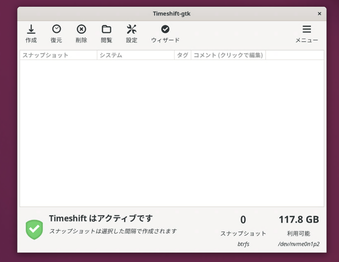Click the コメント (クリックで編集) column header

coord(228,55)
